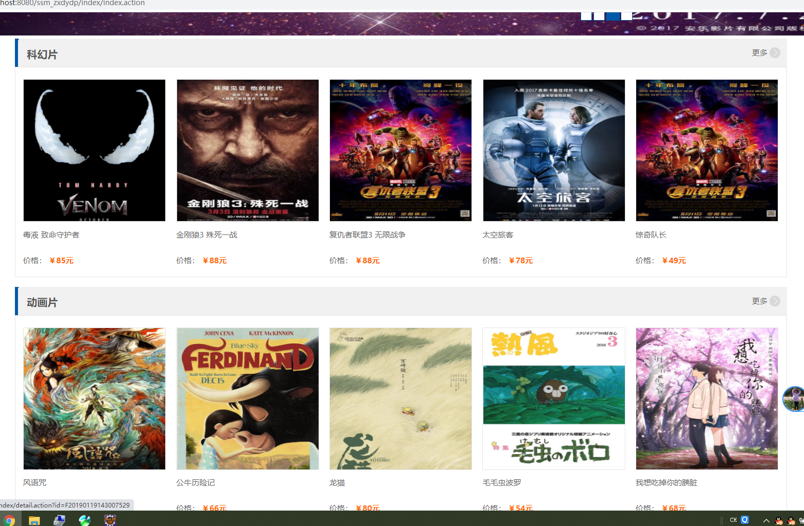Expand the hidden system tray icons
This screenshot has height=526, width=804.
pos(766,521)
